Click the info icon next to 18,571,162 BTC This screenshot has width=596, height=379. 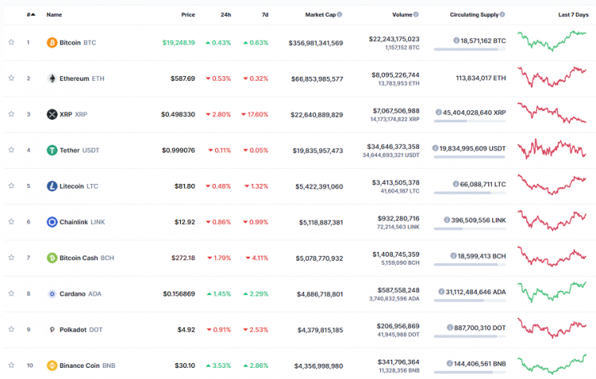[x=456, y=40]
